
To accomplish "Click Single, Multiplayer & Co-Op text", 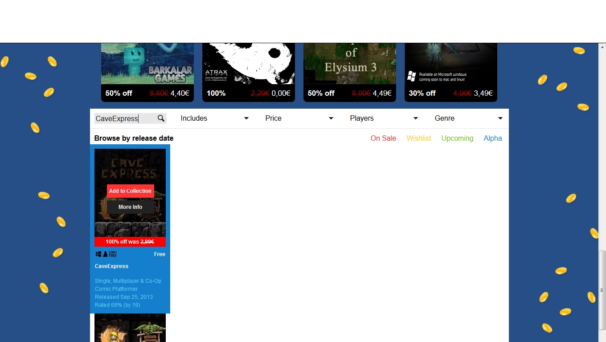I will [x=128, y=281].
